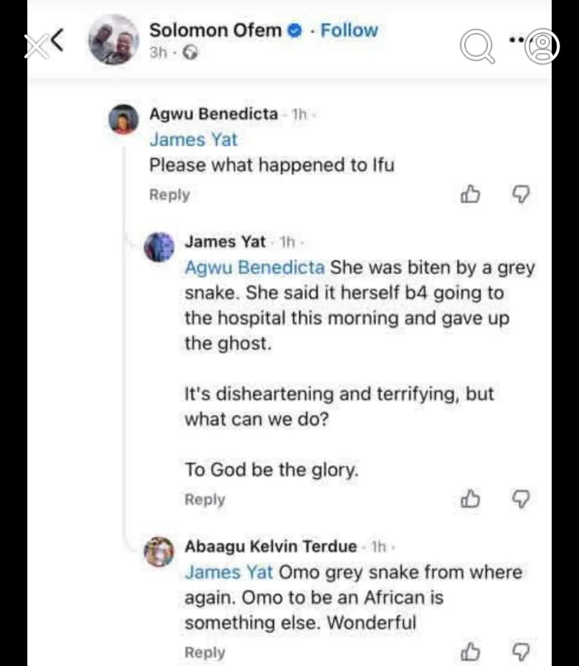Reply to Agwu Benedicta's comment
Image resolution: width=579 pixels, height=666 pixels.
(169, 195)
